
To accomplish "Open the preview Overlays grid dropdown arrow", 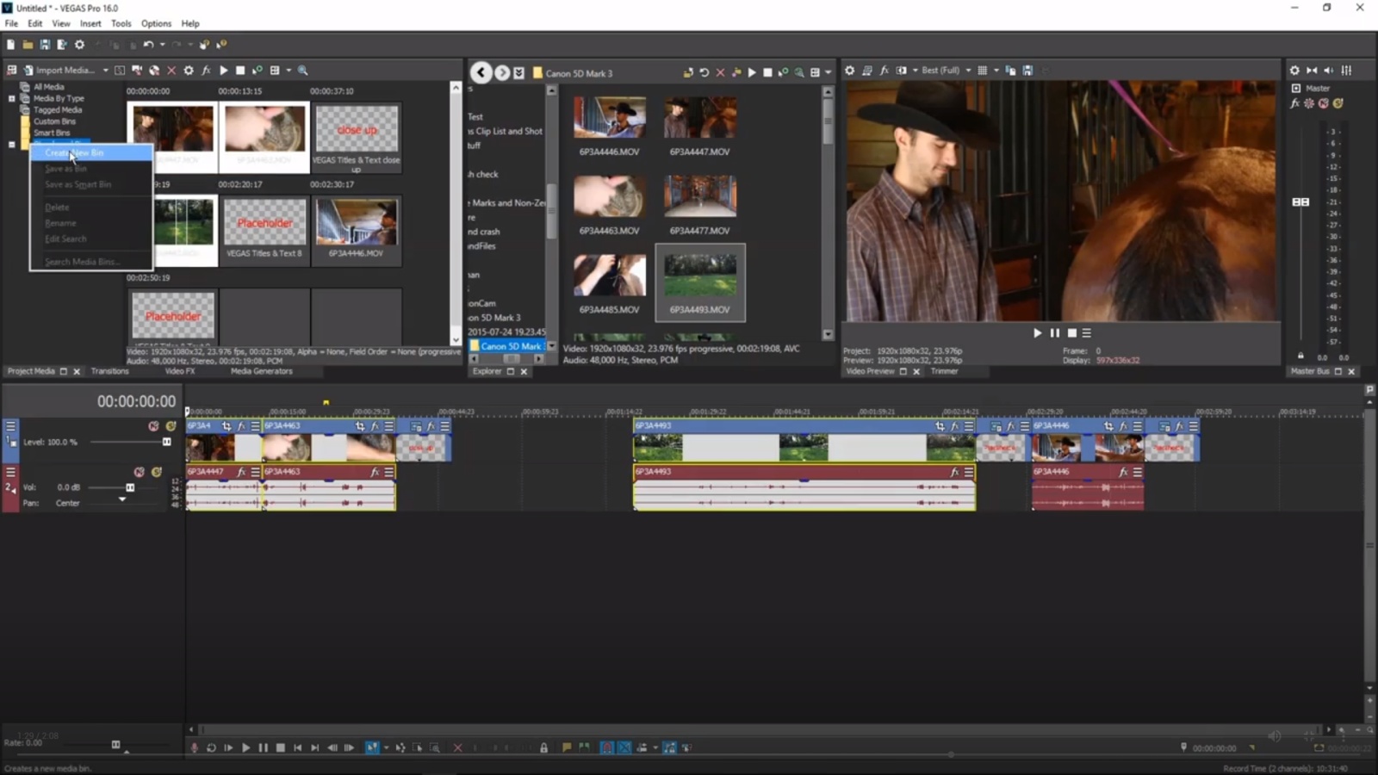I will (x=996, y=71).
